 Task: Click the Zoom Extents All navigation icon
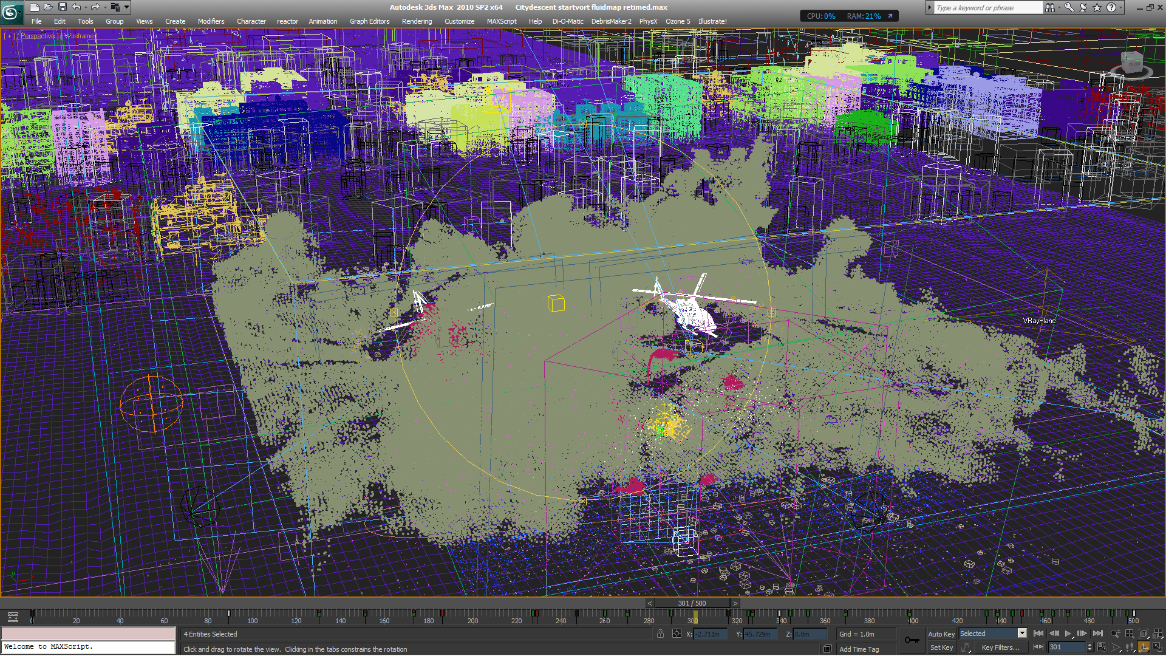[x=1157, y=634]
